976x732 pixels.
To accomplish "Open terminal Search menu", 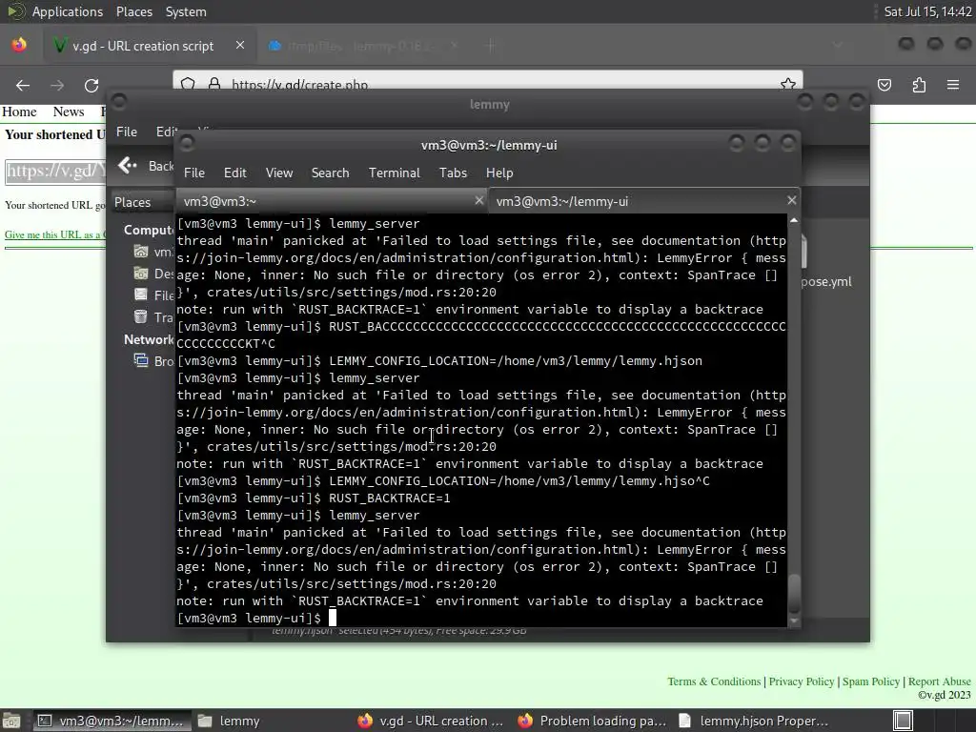I will (x=330, y=173).
